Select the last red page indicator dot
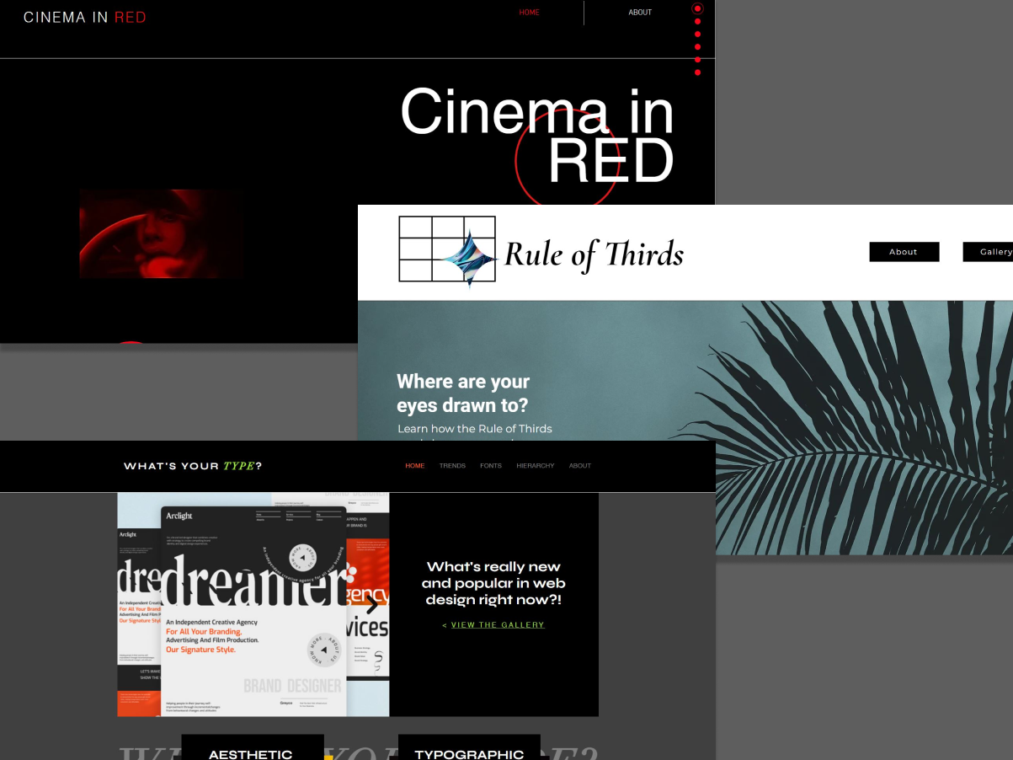1013x760 pixels. pos(697,72)
